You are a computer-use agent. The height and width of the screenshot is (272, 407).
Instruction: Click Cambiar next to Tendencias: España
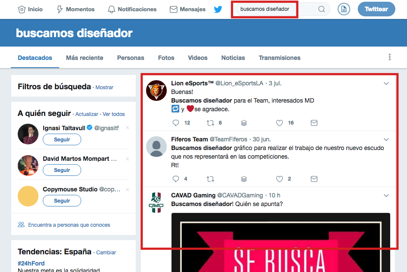106,252
